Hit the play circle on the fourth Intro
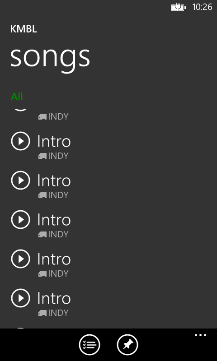The width and height of the screenshot is (217, 361). coord(20,259)
